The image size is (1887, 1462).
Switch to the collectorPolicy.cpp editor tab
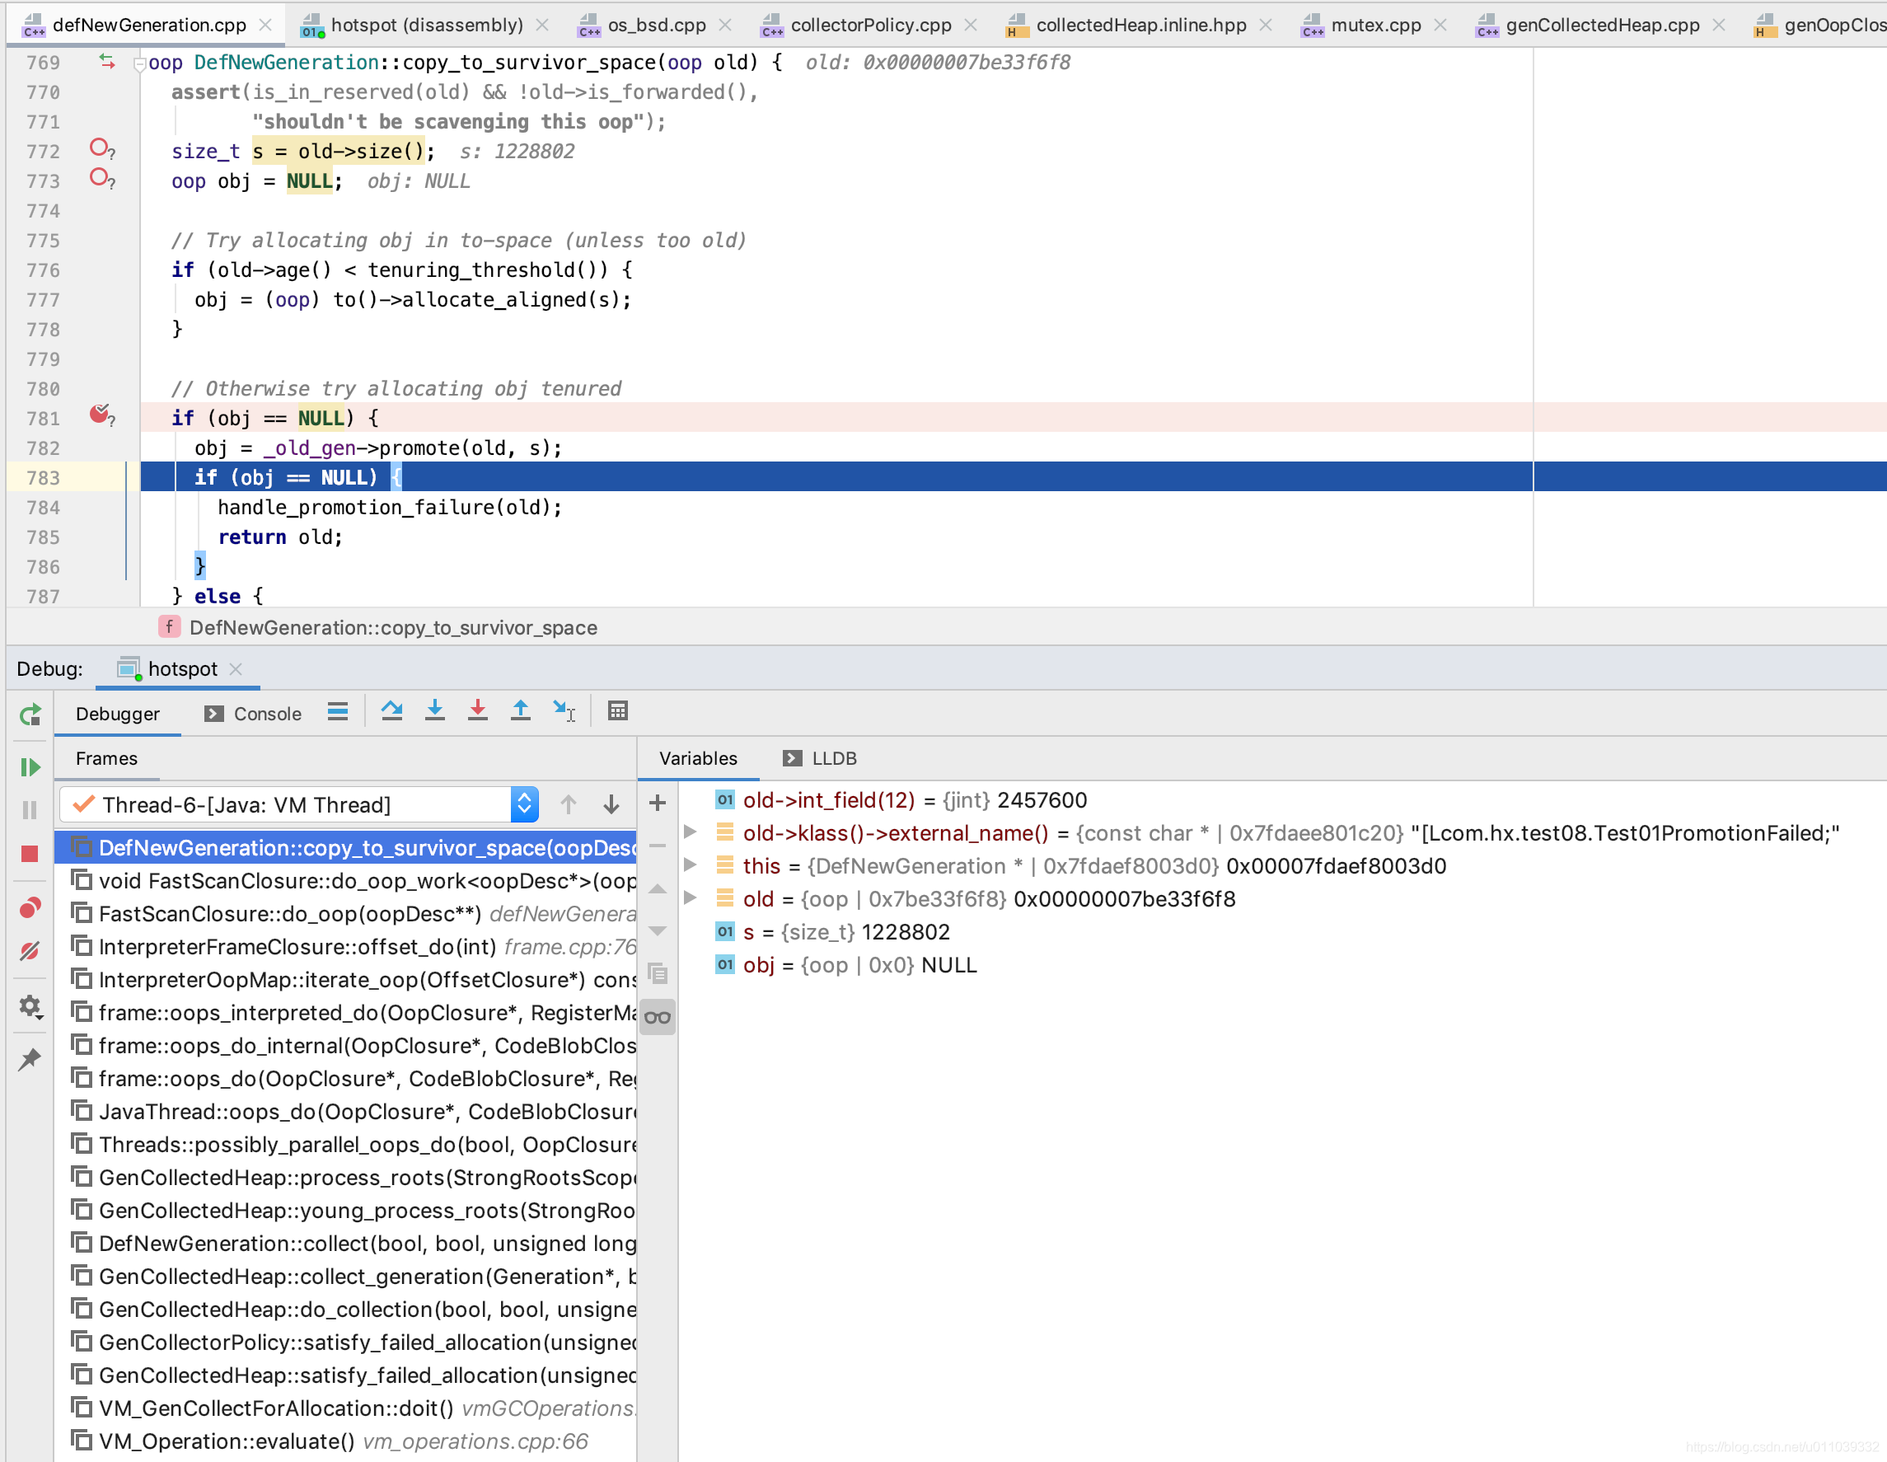870,25
